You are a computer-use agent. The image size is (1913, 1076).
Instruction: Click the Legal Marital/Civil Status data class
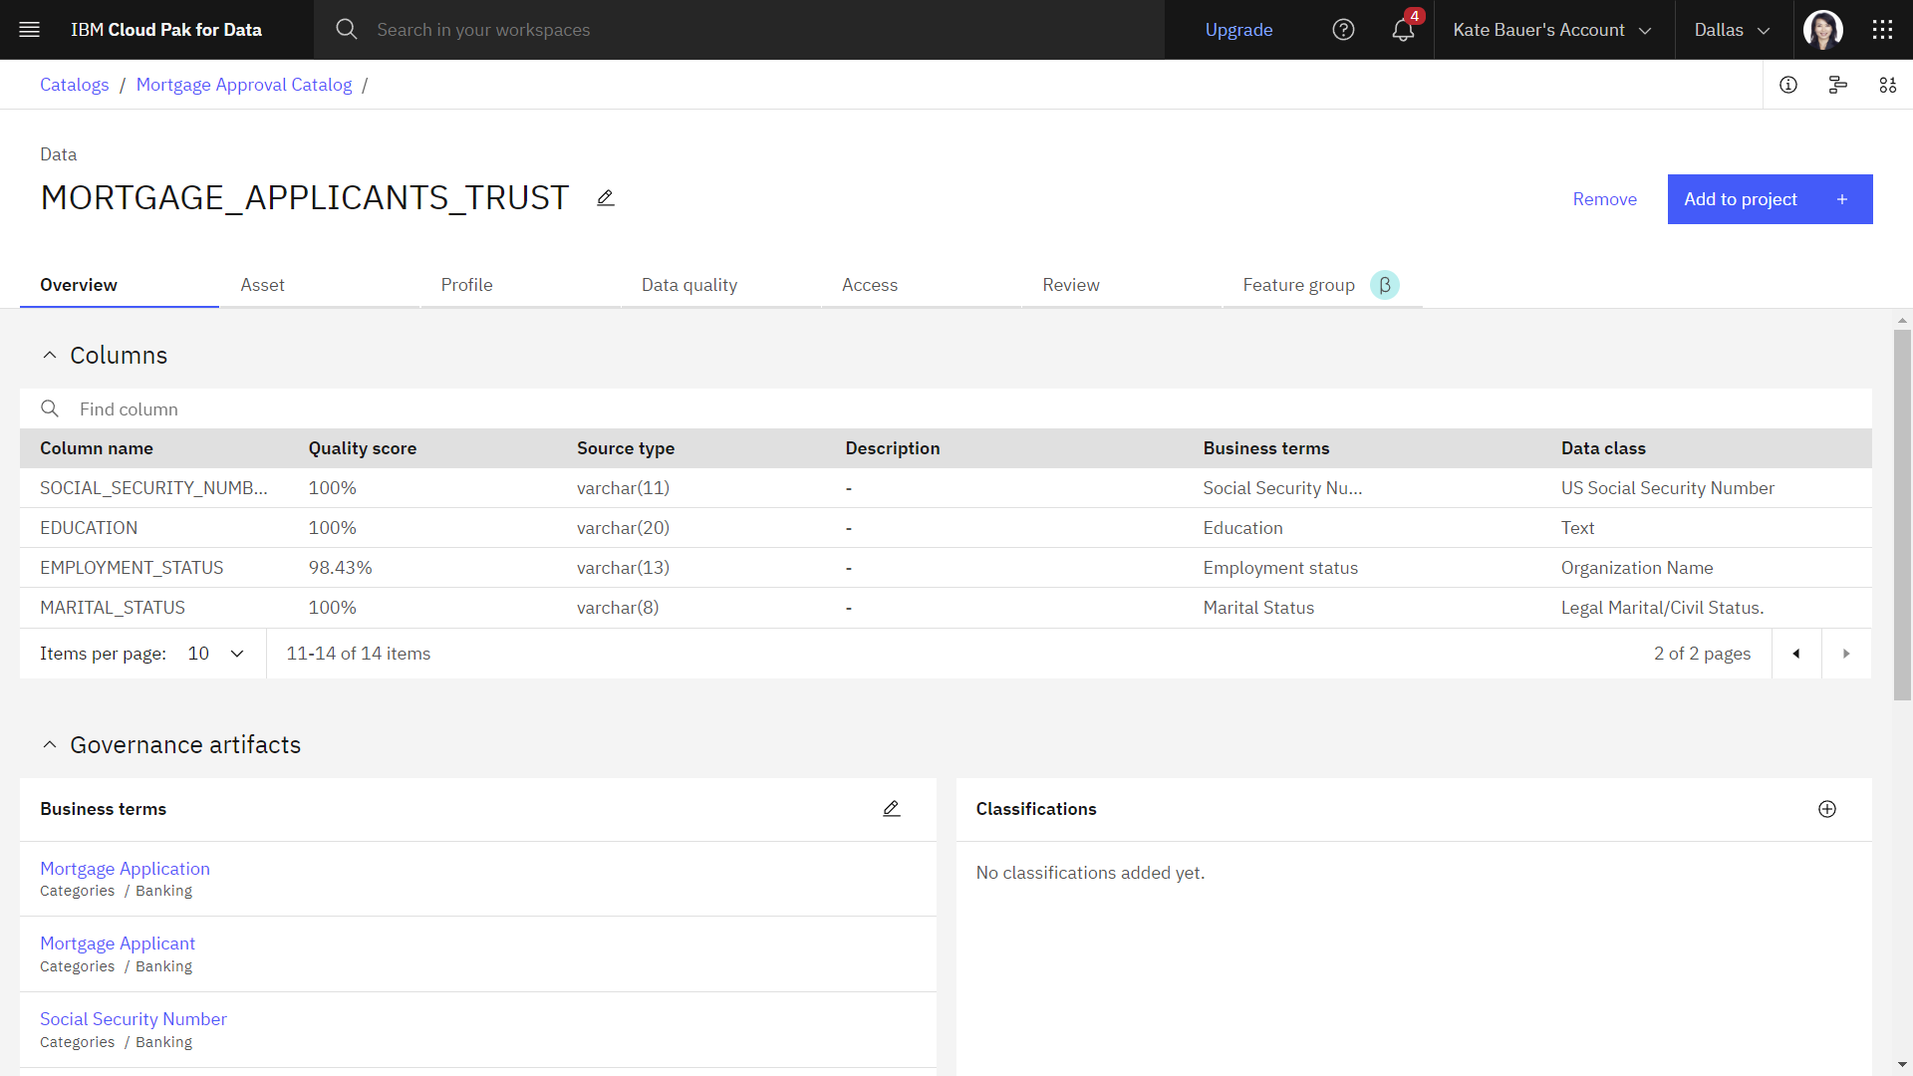pyautogui.click(x=1662, y=608)
